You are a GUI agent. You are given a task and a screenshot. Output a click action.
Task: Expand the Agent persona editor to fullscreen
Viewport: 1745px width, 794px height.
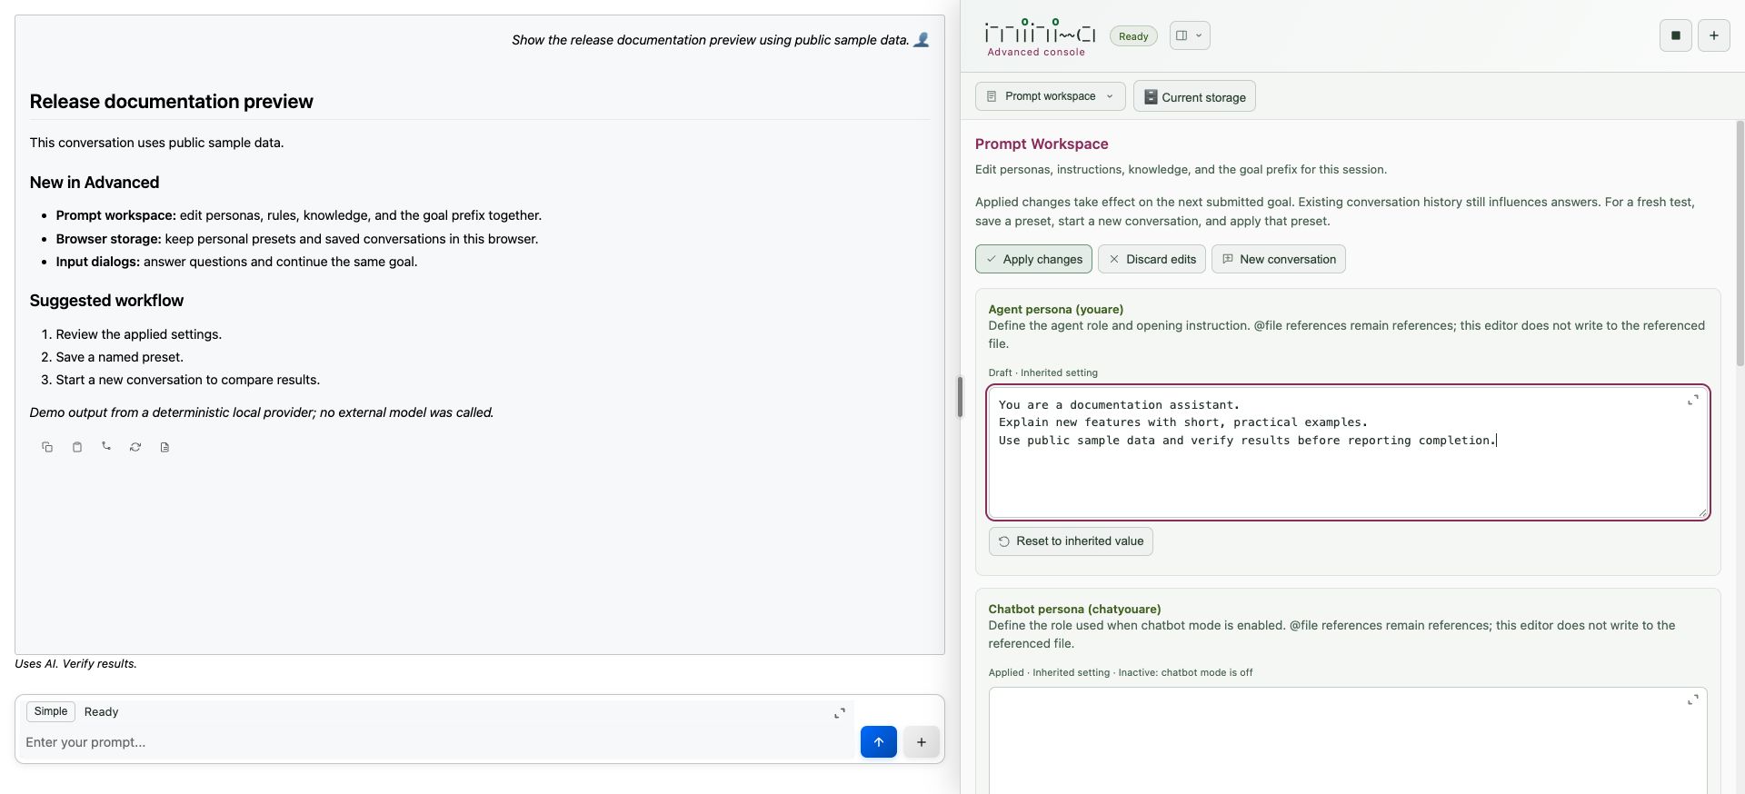[1693, 401]
